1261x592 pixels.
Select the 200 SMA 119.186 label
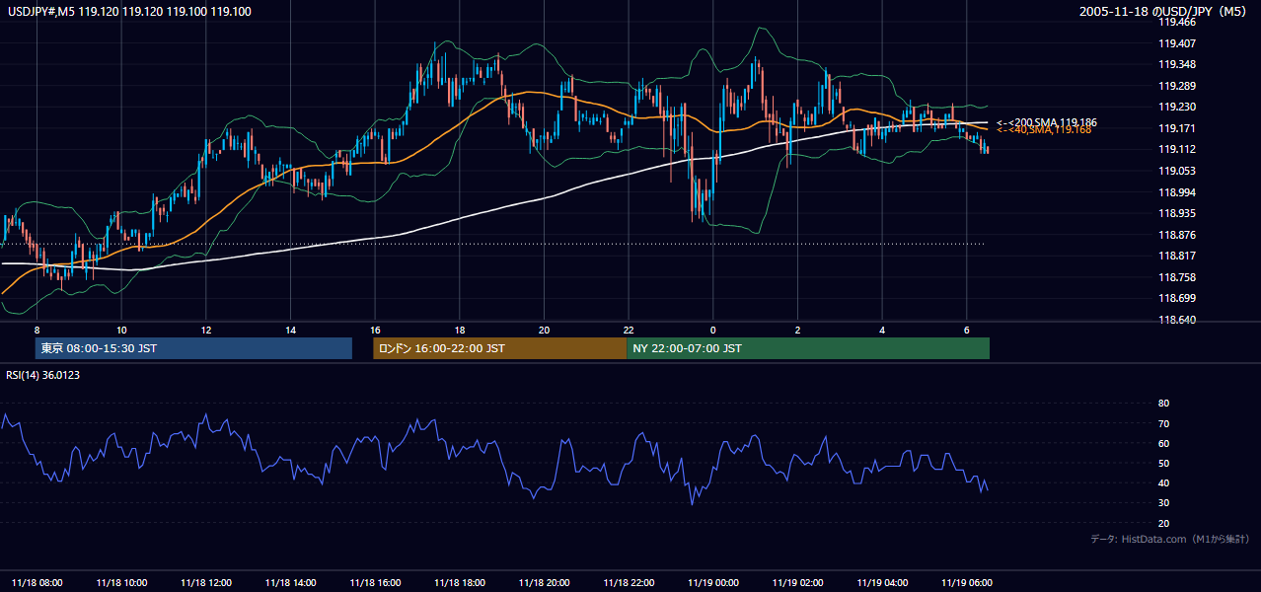1046,122
